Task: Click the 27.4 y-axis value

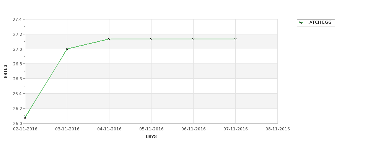Action: [17, 19]
